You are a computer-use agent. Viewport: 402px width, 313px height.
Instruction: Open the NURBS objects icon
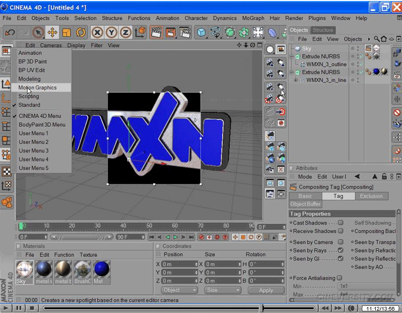[x=229, y=33]
